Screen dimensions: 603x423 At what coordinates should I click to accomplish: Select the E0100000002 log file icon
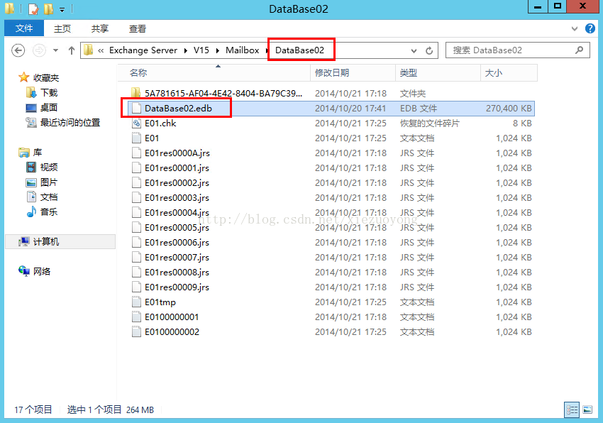tap(136, 331)
